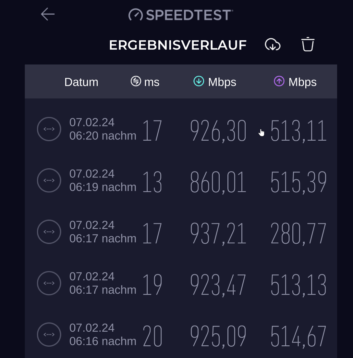Click the 07.02.24 06:19 nachm date entry
Viewport: 353px width, 358px height.
click(x=103, y=180)
